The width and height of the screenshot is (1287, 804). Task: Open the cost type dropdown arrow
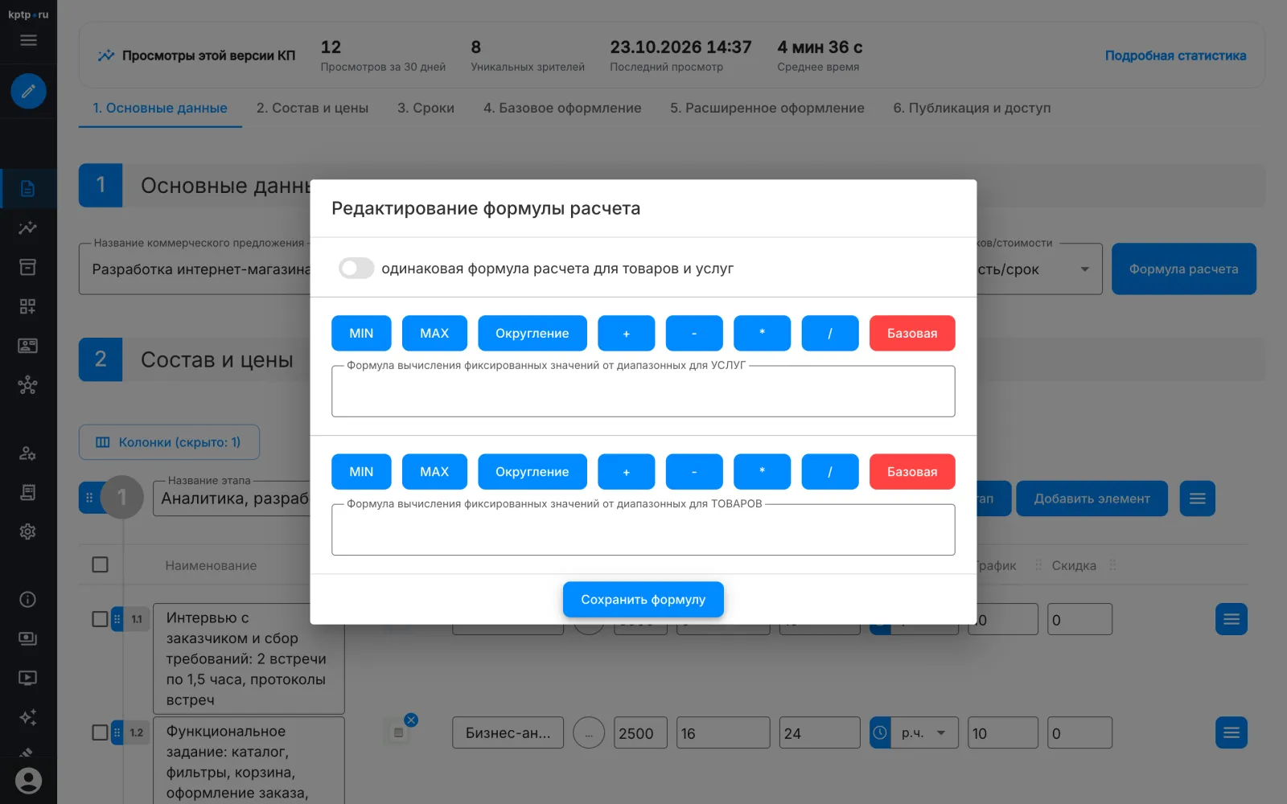[1084, 269]
